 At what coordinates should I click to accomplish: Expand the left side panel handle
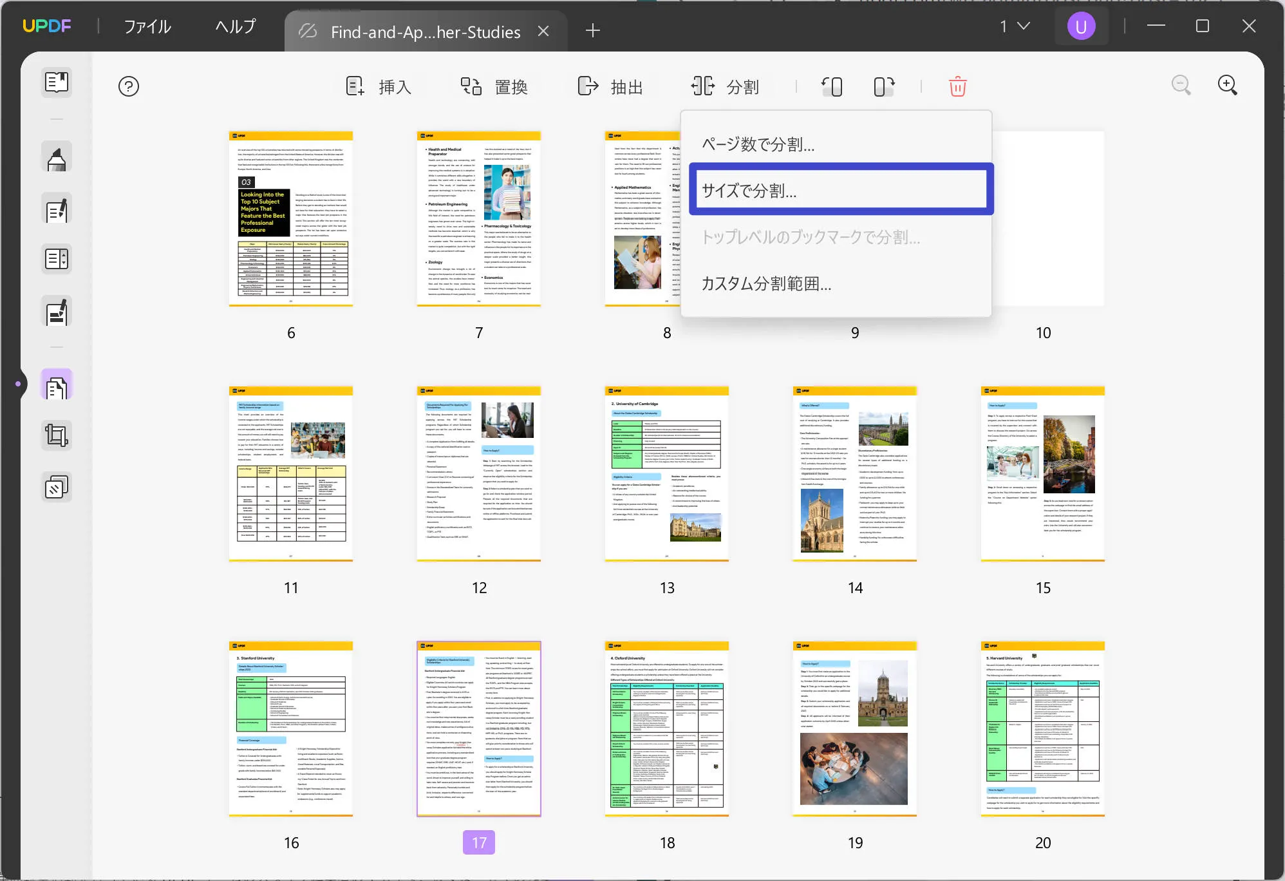point(19,384)
